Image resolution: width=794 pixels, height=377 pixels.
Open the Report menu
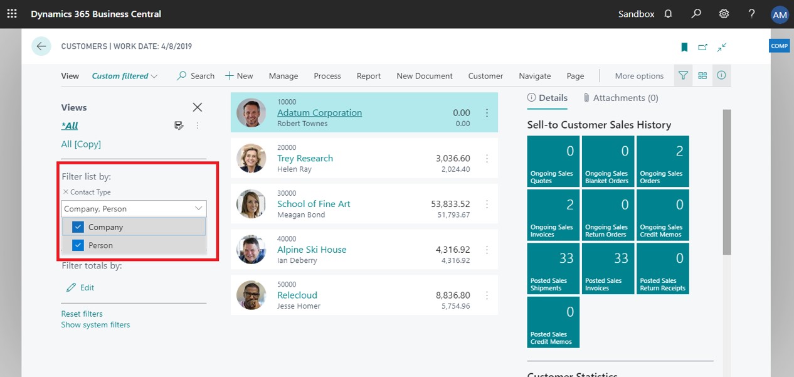pos(369,76)
